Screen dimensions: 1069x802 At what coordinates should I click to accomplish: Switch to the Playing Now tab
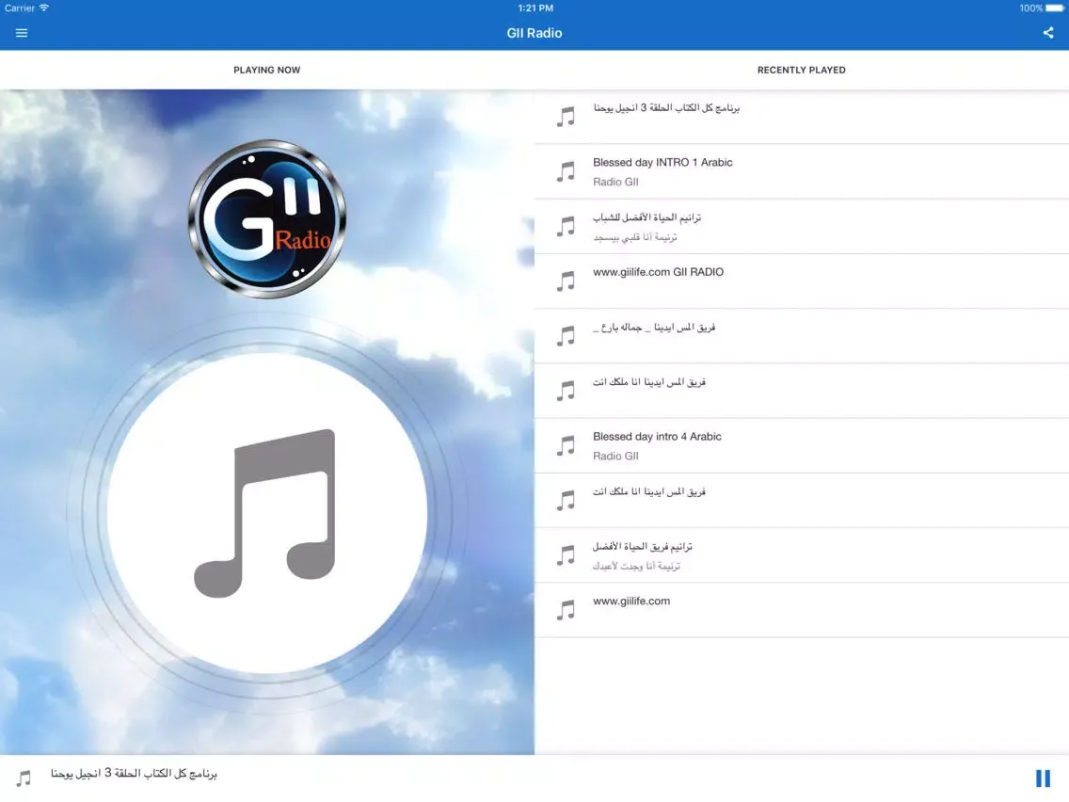266,70
